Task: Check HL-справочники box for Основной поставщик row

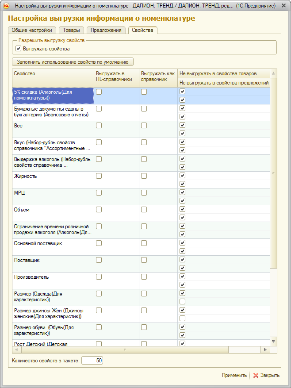Action: pyautogui.click(x=99, y=243)
